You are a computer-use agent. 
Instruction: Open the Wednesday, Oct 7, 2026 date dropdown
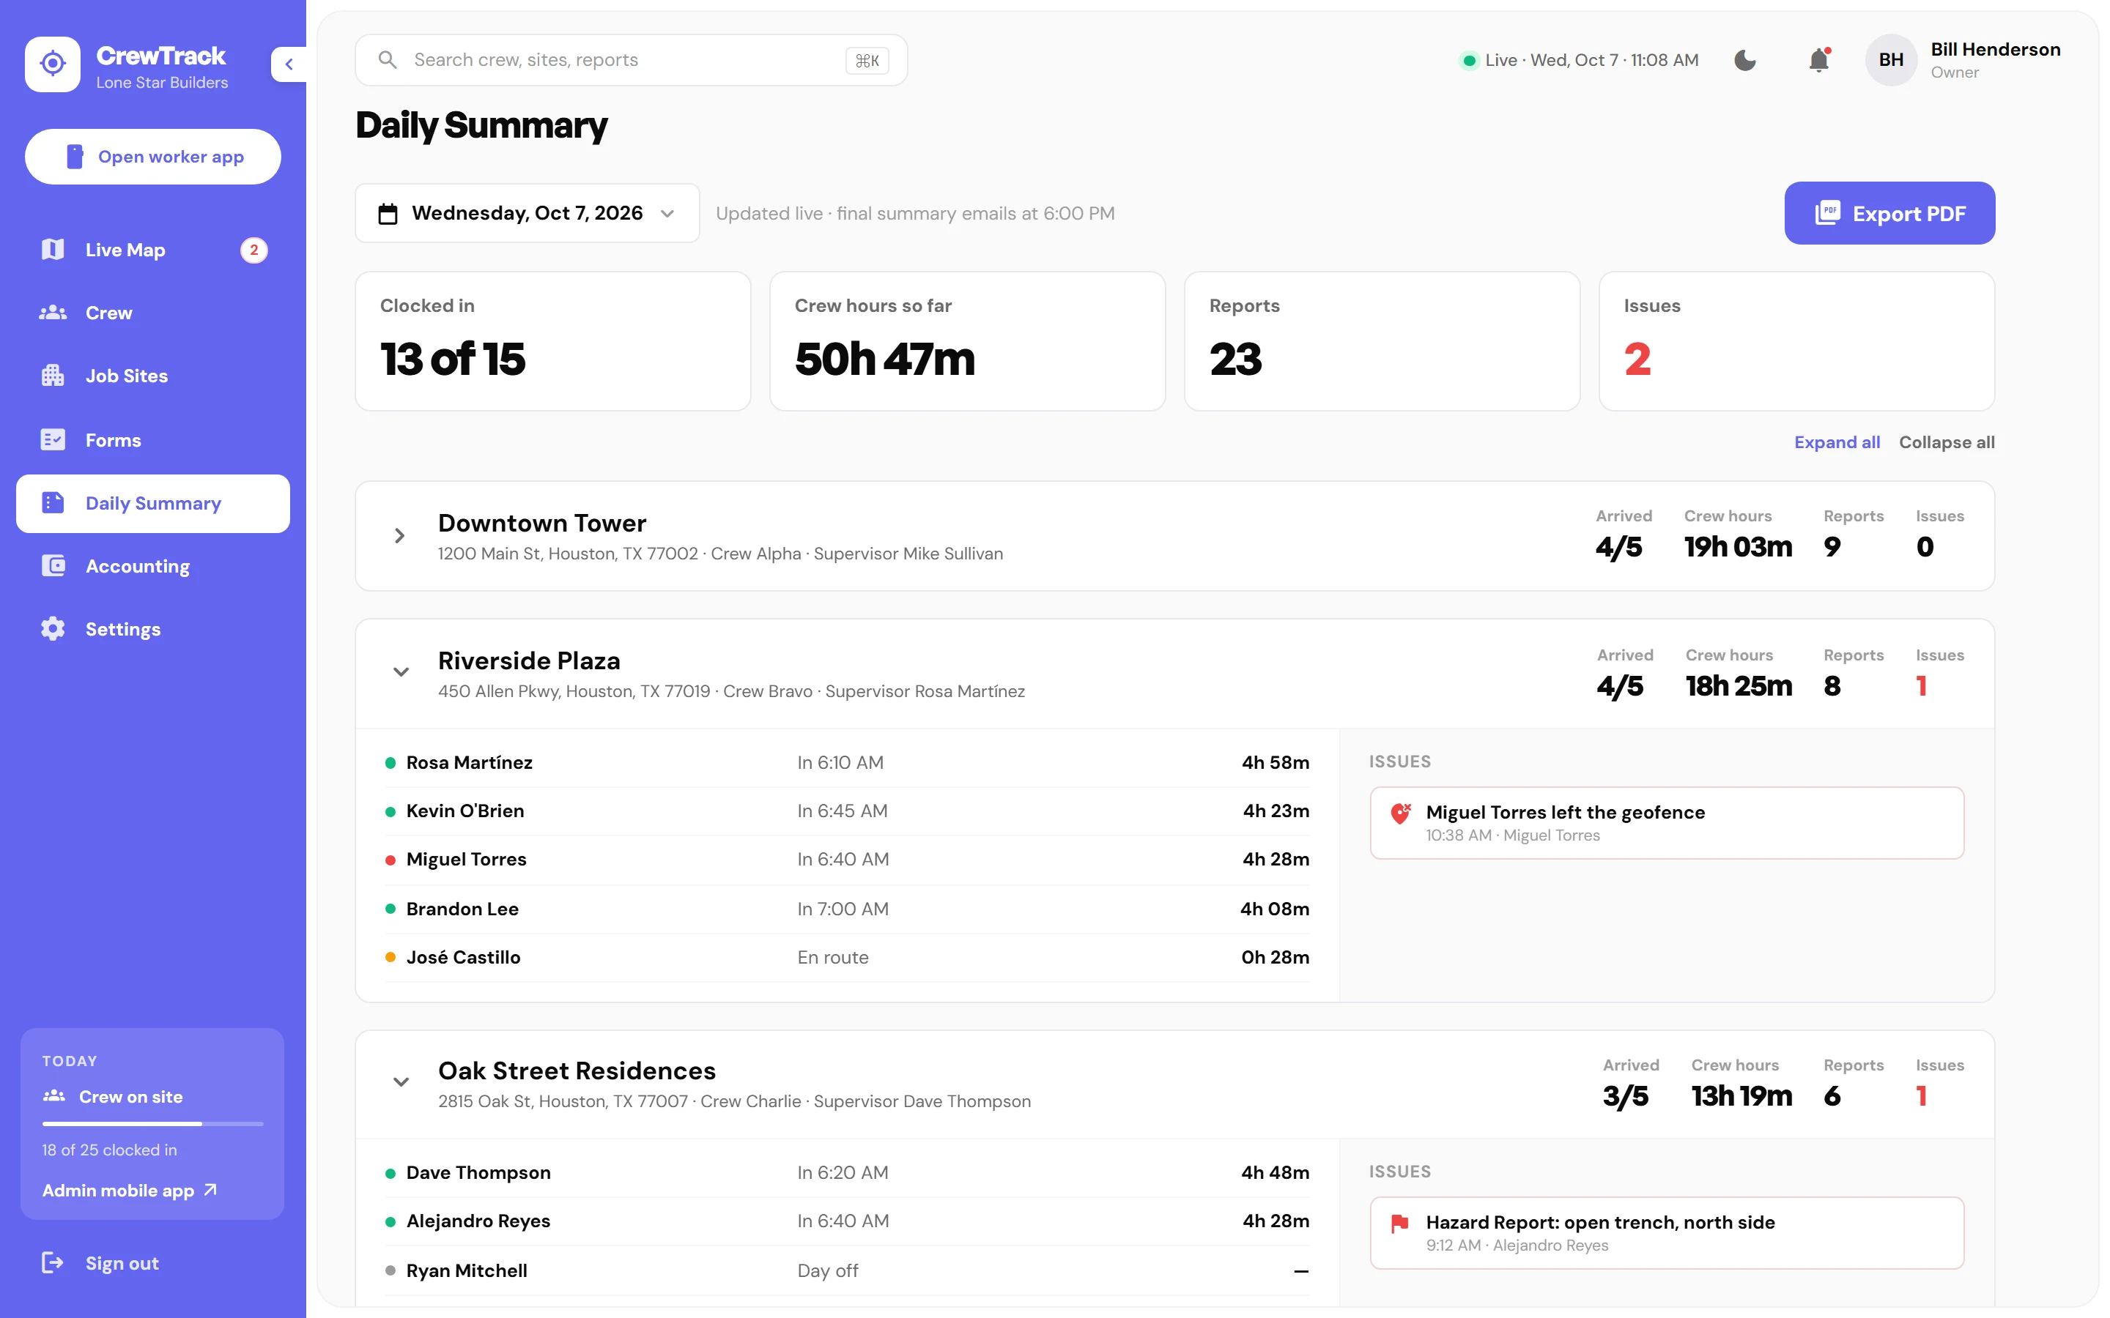pos(527,214)
